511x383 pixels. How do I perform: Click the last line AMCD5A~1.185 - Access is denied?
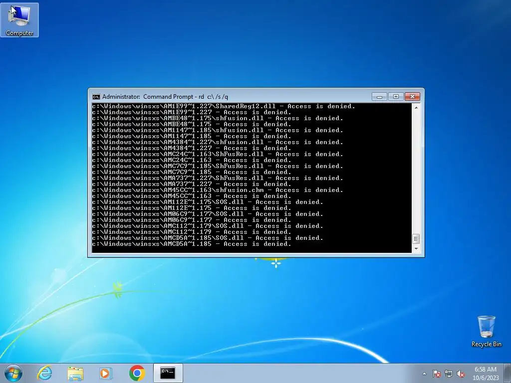191,244
